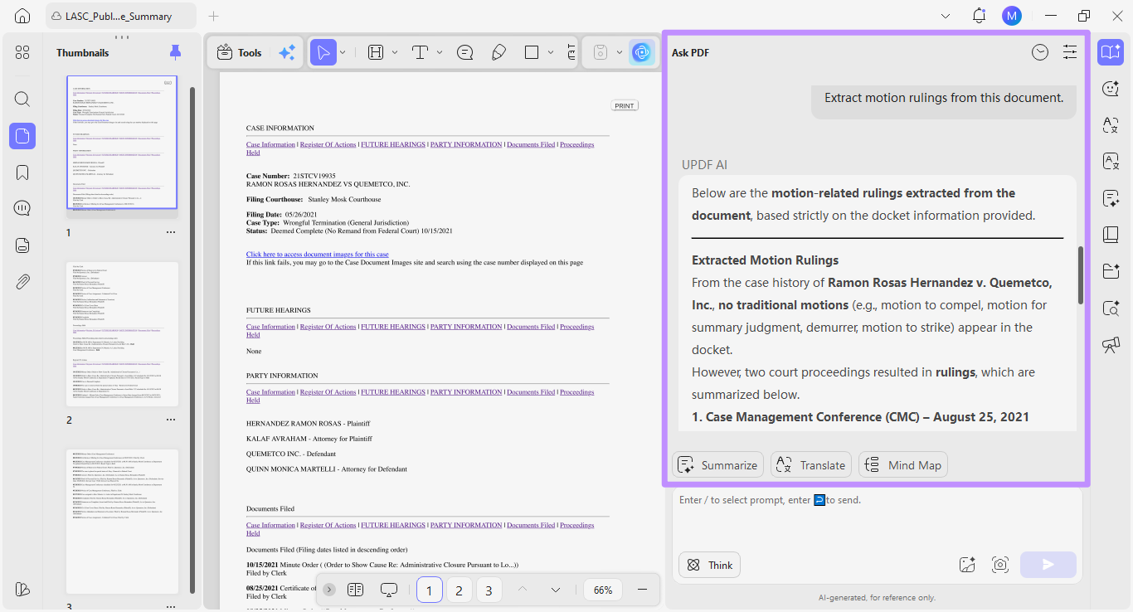
Task: Open more options for thumbnail page 2
Action: 171,420
